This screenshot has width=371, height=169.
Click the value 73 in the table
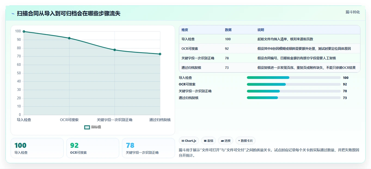coord(227,67)
